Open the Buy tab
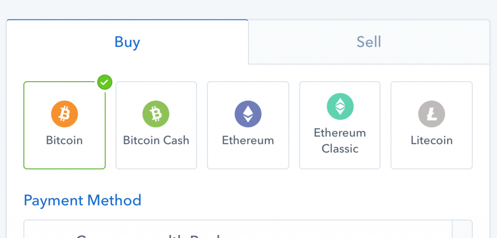The image size is (497, 238). 127,42
